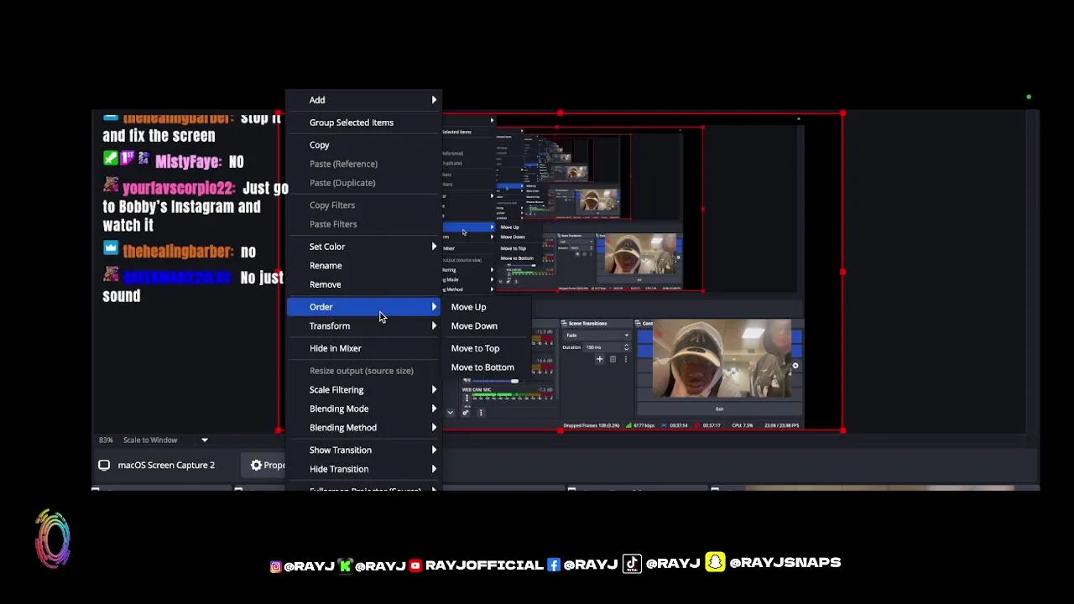Viewport: 1074px width, 604px height.
Task: Click the gear icon beside the webcam preview
Action: [x=795, y=366]
